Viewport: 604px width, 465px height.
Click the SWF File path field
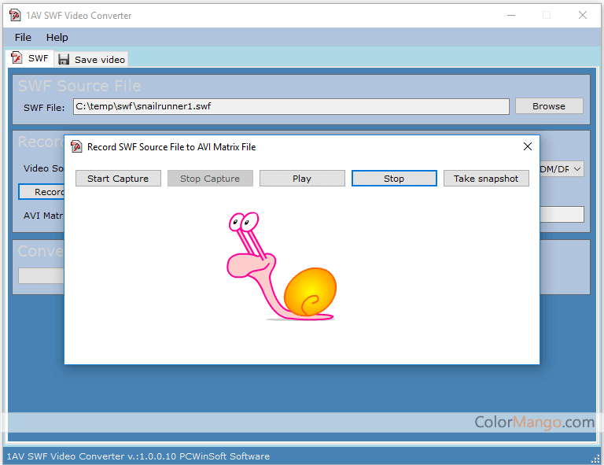(x=290, y=106)
